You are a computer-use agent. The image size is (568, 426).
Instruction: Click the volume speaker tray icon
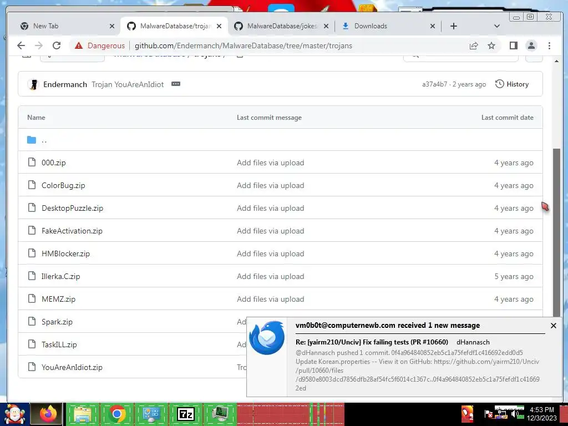515,414
